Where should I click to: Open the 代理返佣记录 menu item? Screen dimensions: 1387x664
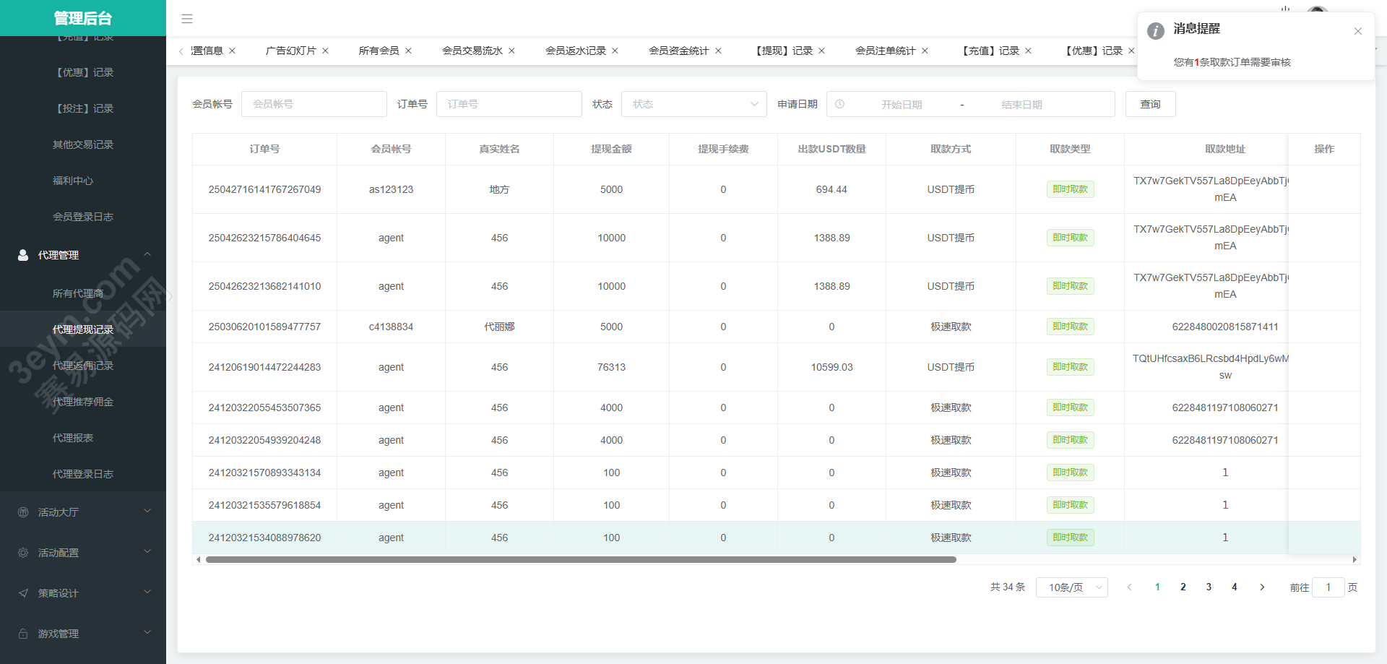[x=83, y=366]
